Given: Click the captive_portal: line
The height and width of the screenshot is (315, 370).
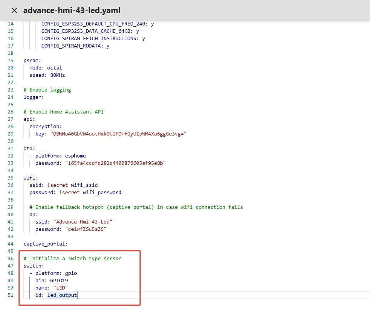Looking at the screenshot, I should coord(45,244).
